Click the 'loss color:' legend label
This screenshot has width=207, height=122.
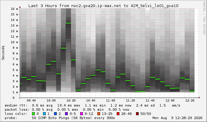pyautogui.click(x=16, y=114)
